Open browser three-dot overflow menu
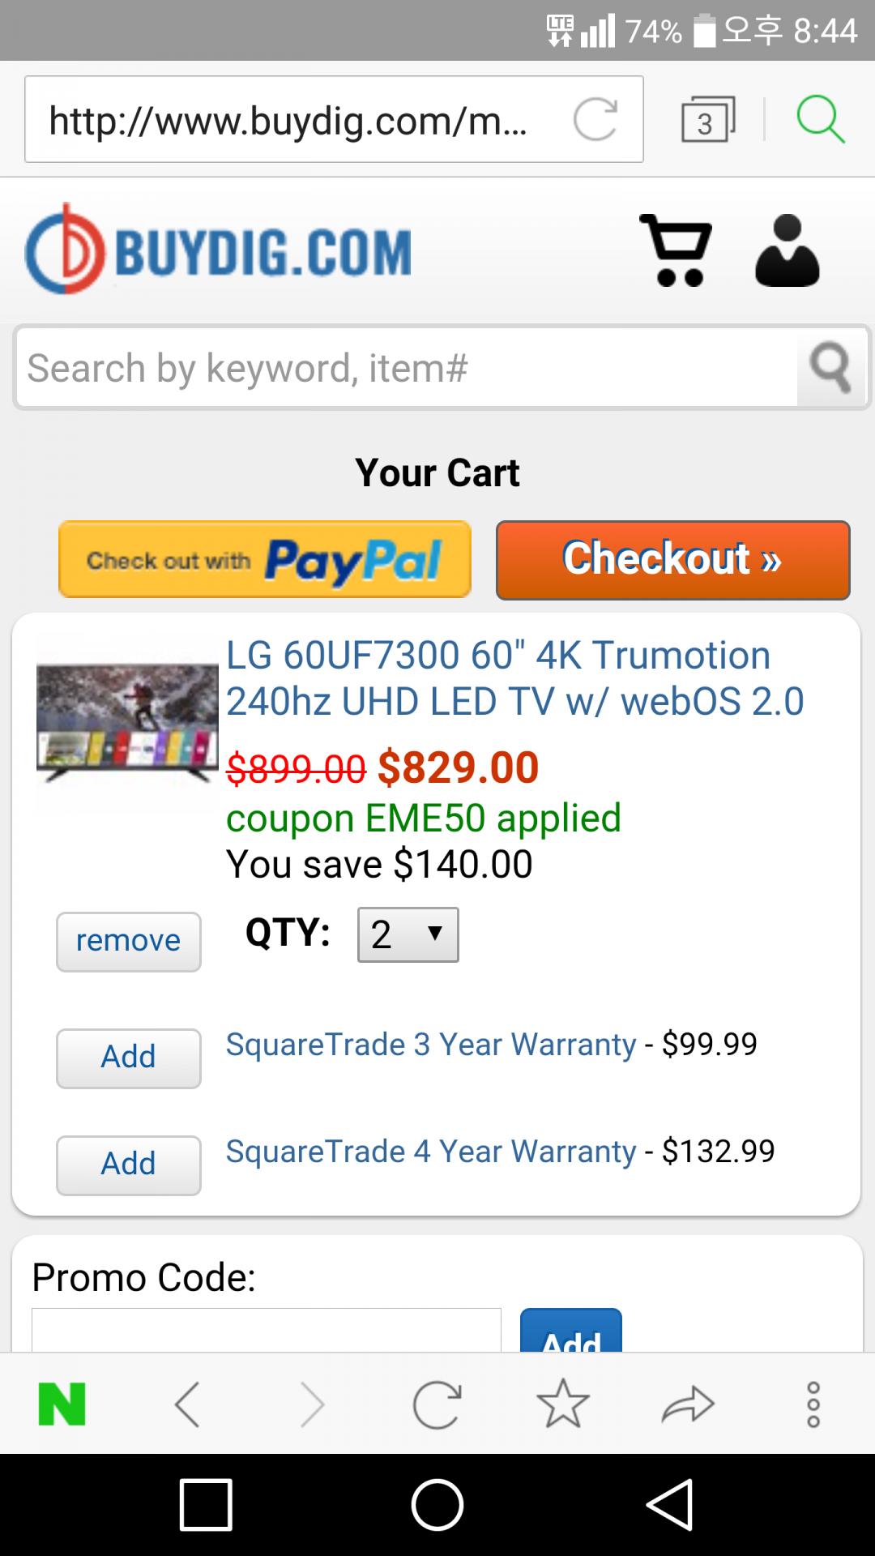 (x=813, y=1404)
